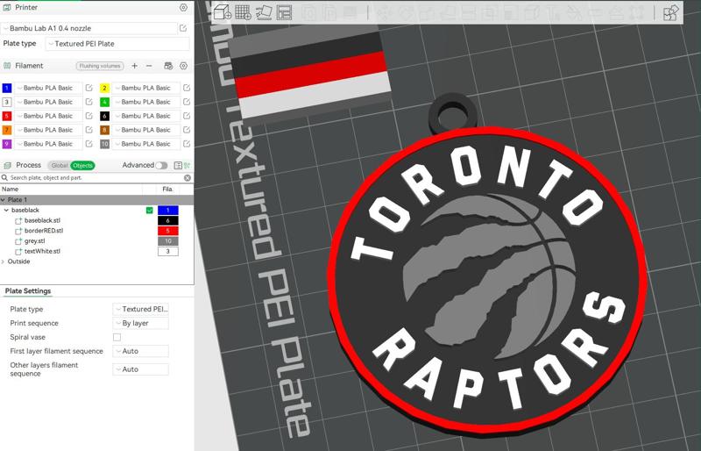Add a filament with the plus icon
Image resolution: width=701 pixels, height=451 pixels.
[135, 66]
